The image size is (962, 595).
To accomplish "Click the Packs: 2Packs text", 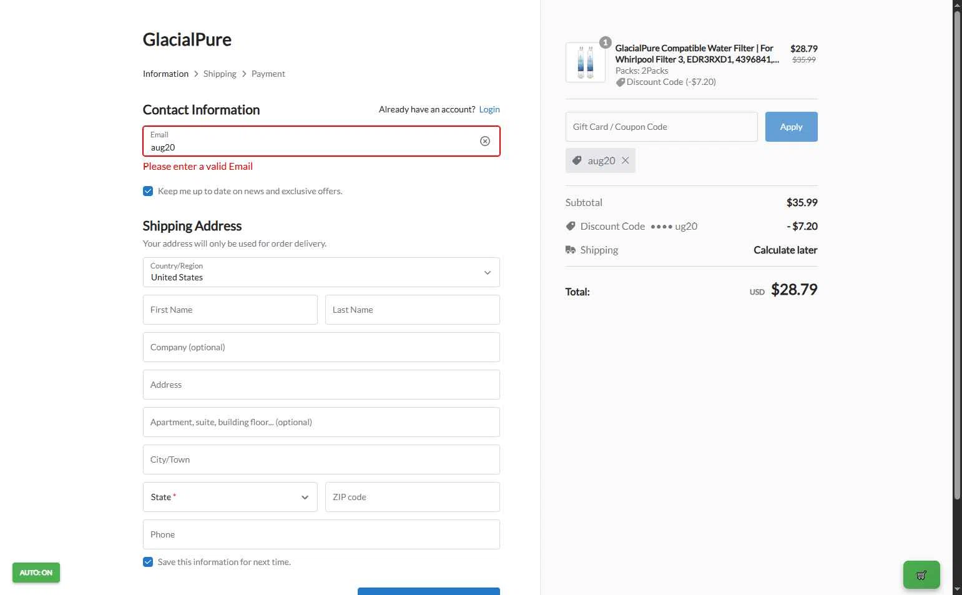I will pyautogui.click(x=642, y=71).
